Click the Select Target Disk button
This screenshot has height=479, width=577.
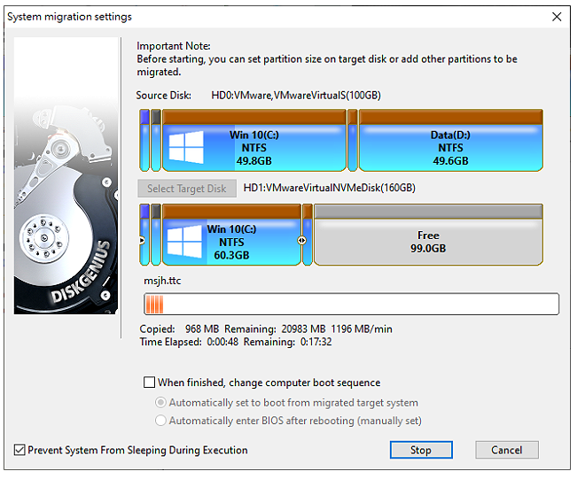187,189
